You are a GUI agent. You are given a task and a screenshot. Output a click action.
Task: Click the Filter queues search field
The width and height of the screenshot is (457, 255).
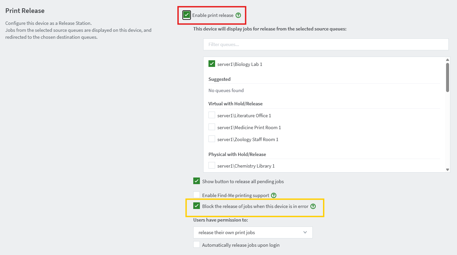tap(326, 44)
